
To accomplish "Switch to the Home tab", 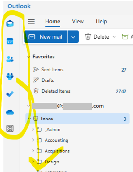I will coord(53,21).
